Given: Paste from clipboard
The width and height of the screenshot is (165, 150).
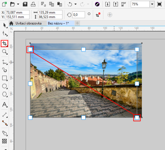Looking at the screenshot, I should [60, 4].
